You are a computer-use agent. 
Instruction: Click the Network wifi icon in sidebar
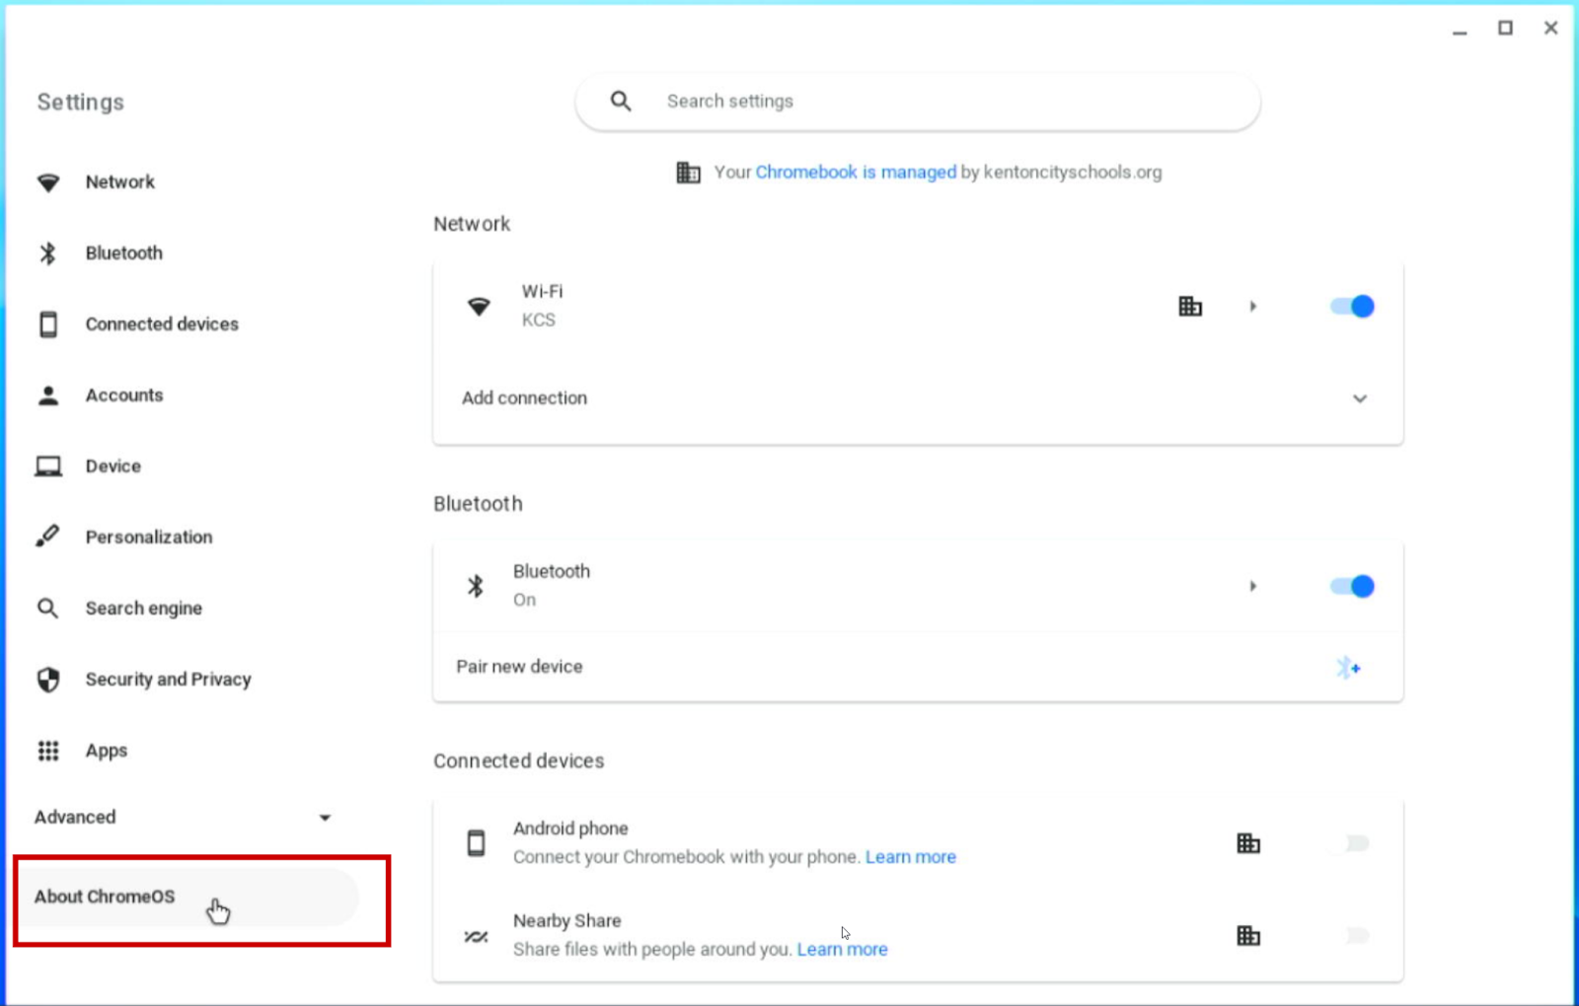[x=48, y=182]
